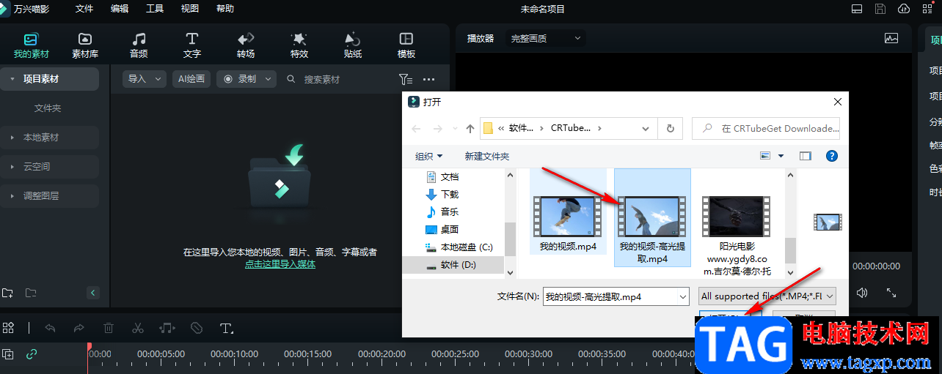Click the playhead marker at 00:00
The image size is (942, 374).
click(x=90, y=347)
